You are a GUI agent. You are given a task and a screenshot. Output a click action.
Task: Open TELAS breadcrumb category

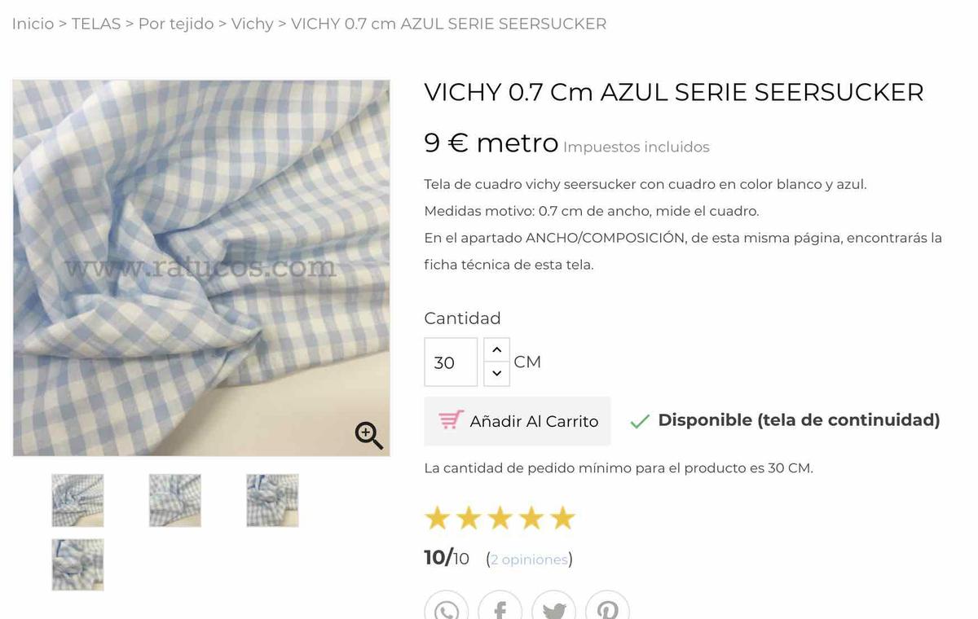click(96, 24)
